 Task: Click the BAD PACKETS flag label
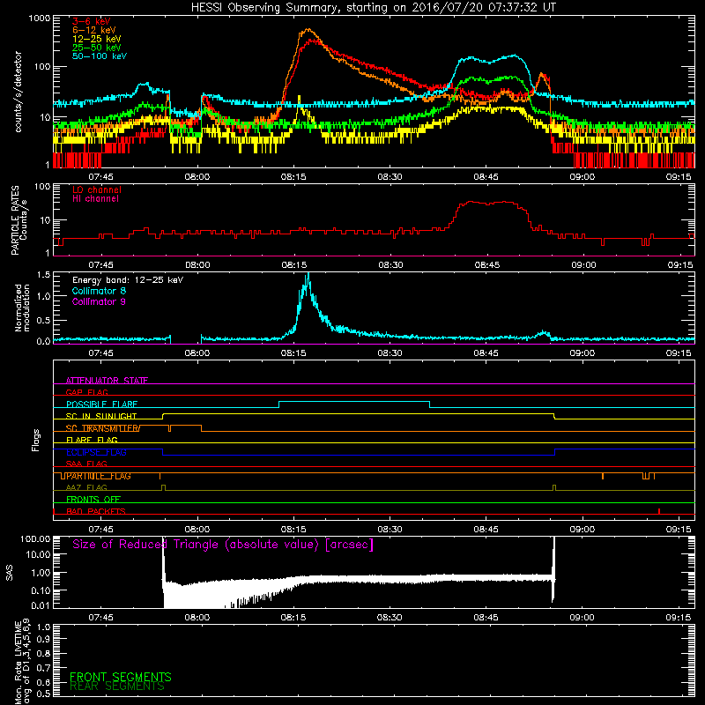pos(96,511)
